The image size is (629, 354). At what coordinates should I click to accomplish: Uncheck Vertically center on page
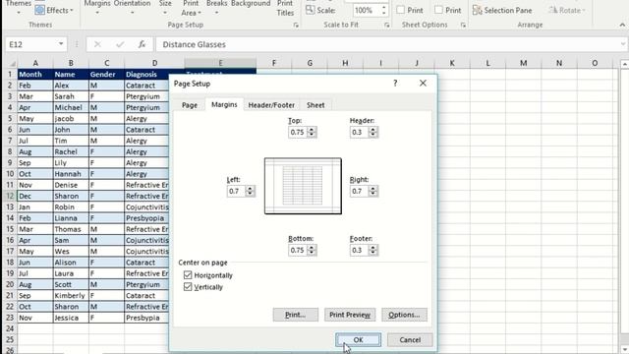[x=188, y=286]
